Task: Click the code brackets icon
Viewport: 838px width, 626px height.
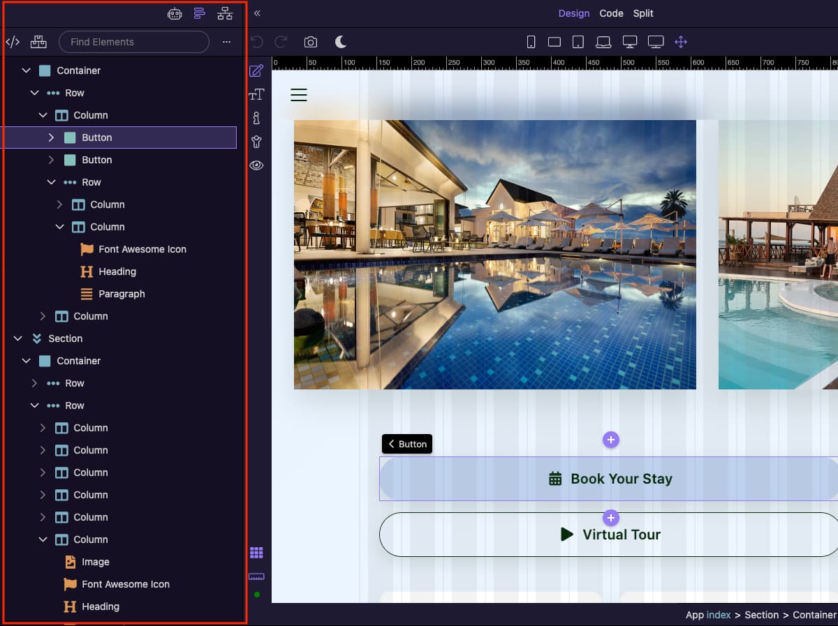Action: click(13, 42)
